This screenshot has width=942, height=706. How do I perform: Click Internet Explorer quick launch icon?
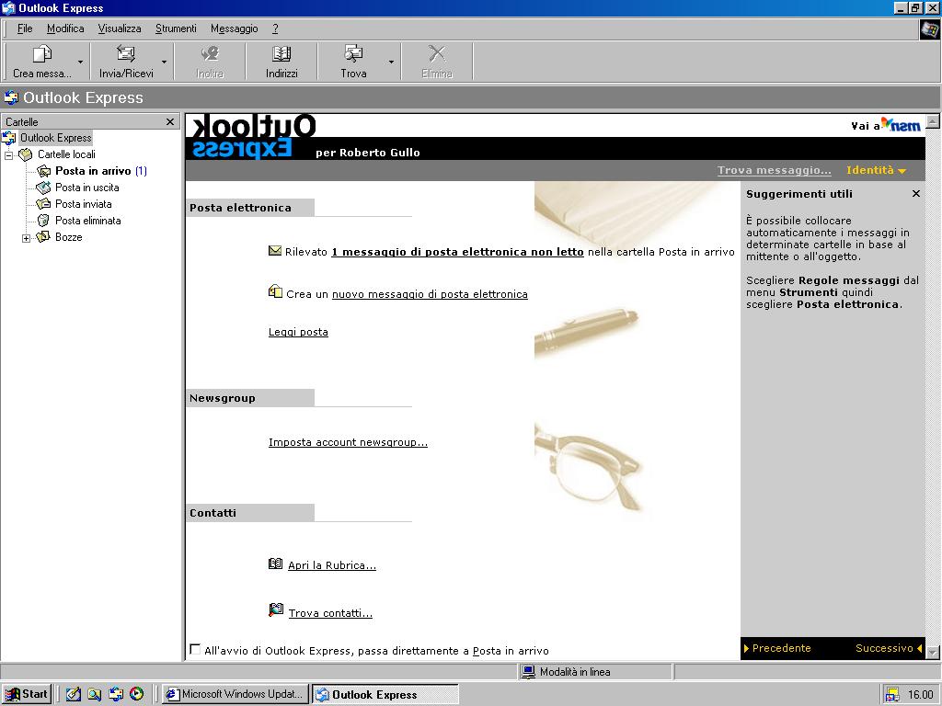(95, 694)
